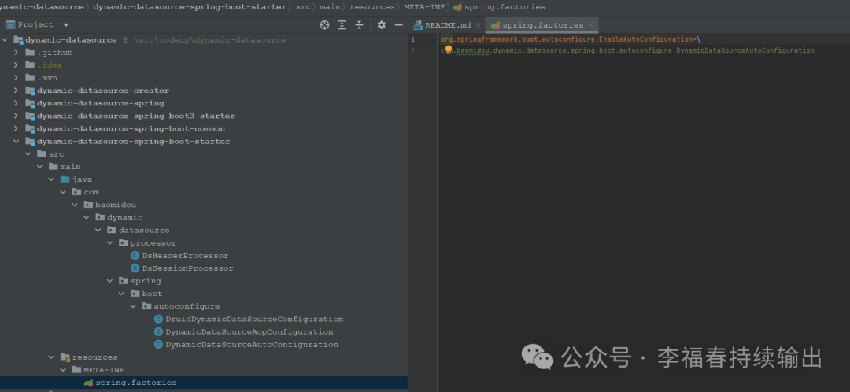
Task: Collapse the main folder arrow
Action: pos(39,166)
